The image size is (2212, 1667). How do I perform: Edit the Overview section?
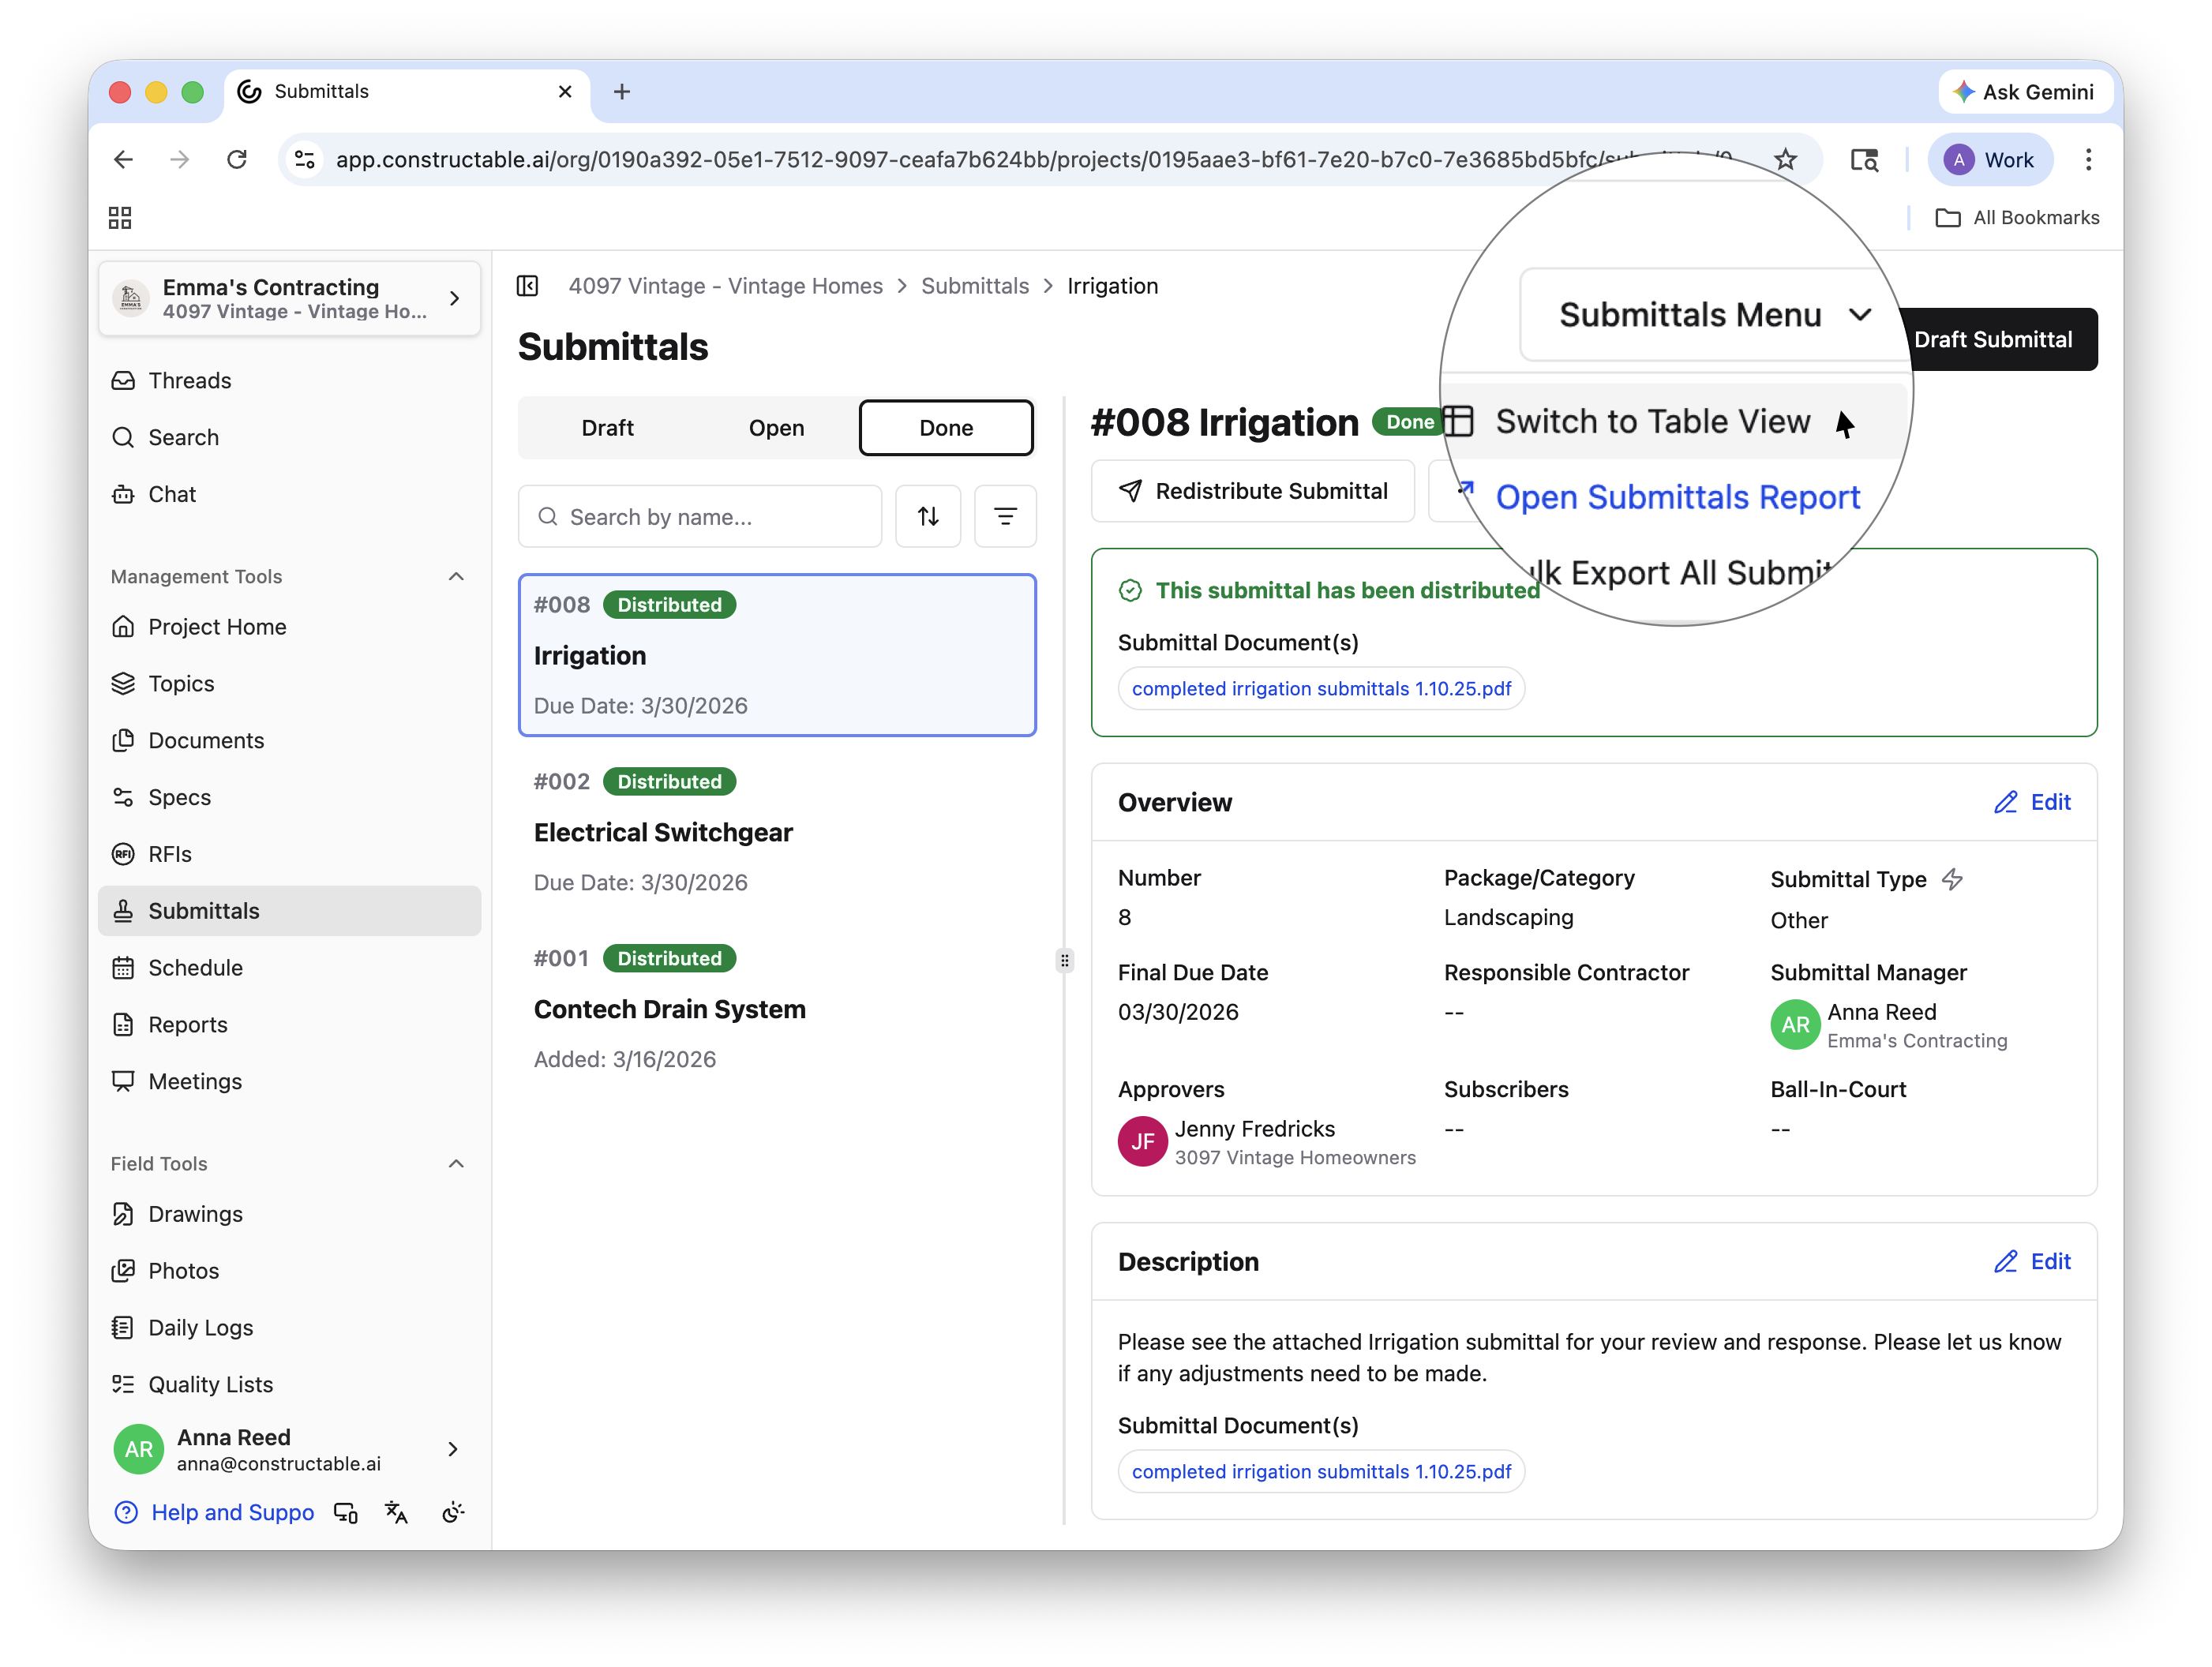pyautogui.click(x=2033, y=802)
